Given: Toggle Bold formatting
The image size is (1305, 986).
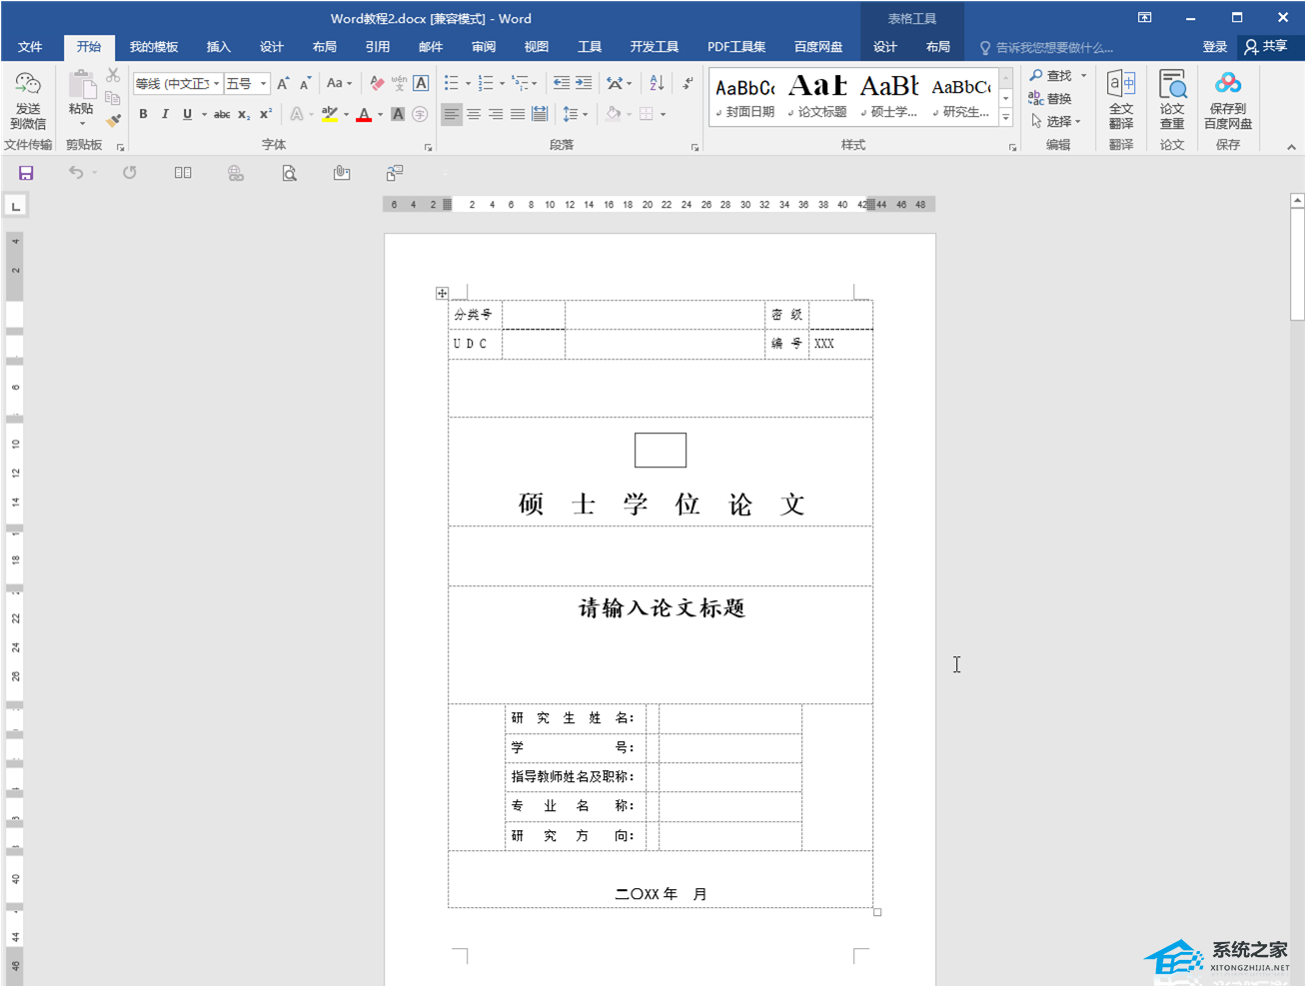Looking at the screenshot, I should 143,114.
